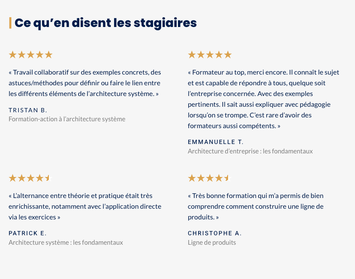
Task: Click the reviewer name PATRICK E.
Action: coord(27,234)
